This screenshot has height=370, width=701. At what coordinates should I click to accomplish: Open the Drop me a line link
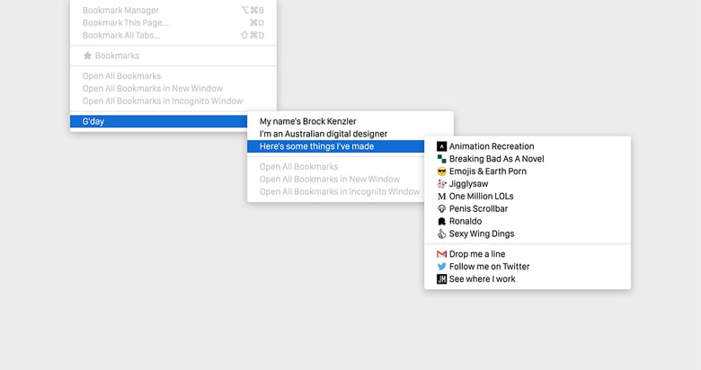tap(476, 254)
